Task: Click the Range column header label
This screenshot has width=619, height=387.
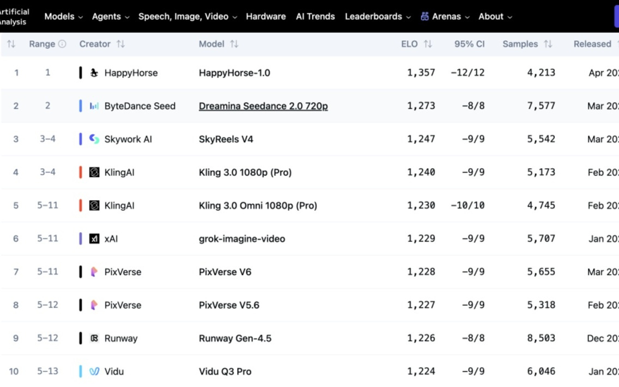Action: click(x=42, y=44)
